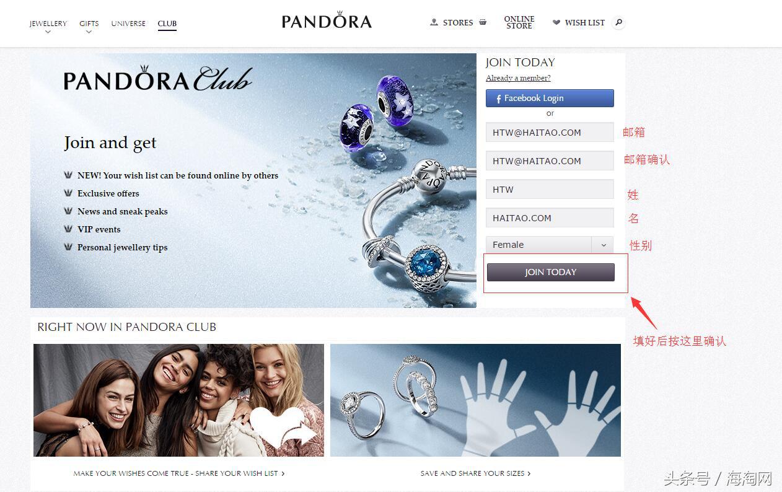The width and height of the screenshot is (782, 492).
Task: Click the online store basket icon
Action: click(483, 22)
